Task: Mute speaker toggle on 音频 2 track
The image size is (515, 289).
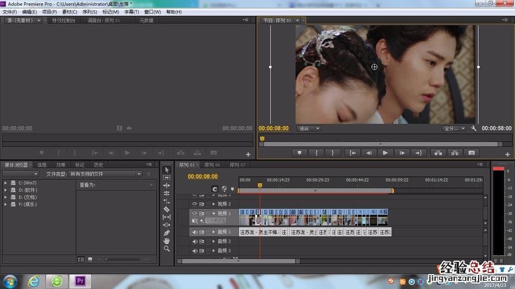Action: tap(195, 241)
